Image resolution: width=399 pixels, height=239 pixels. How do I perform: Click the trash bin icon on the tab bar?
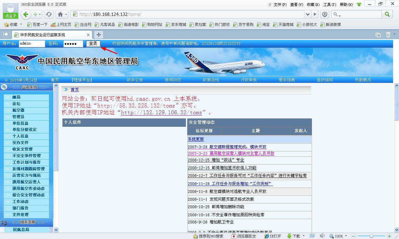(388, 35)
